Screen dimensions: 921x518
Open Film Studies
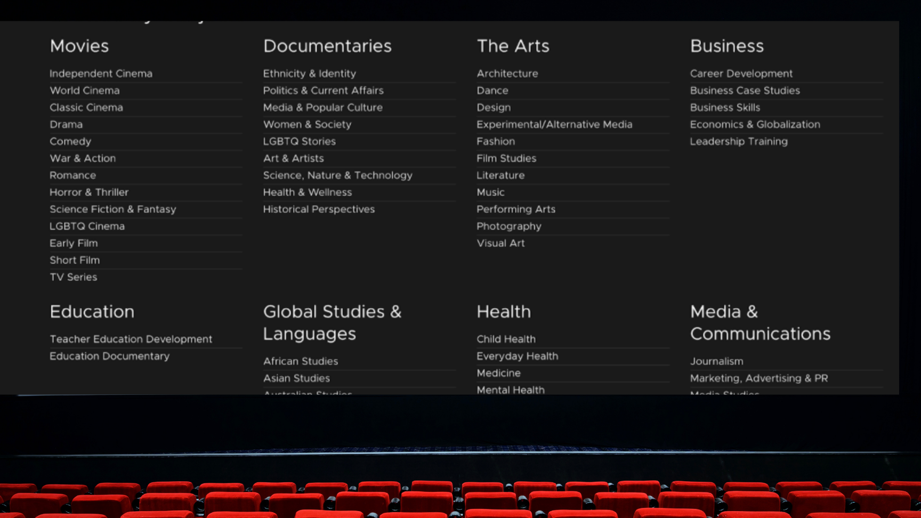tap(506, 158)
